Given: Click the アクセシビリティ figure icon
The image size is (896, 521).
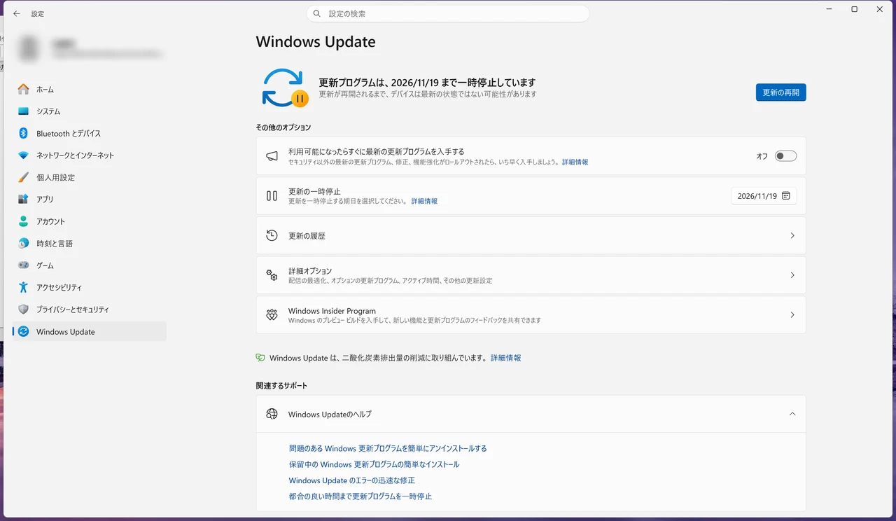Looking at the screenshot, I should coord(24,287).
